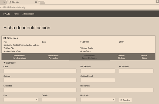This screenshot has height=104, width=159.
Task: Click the Domicilio house icon
Action: pyautogui.click(x=5, y=63)
